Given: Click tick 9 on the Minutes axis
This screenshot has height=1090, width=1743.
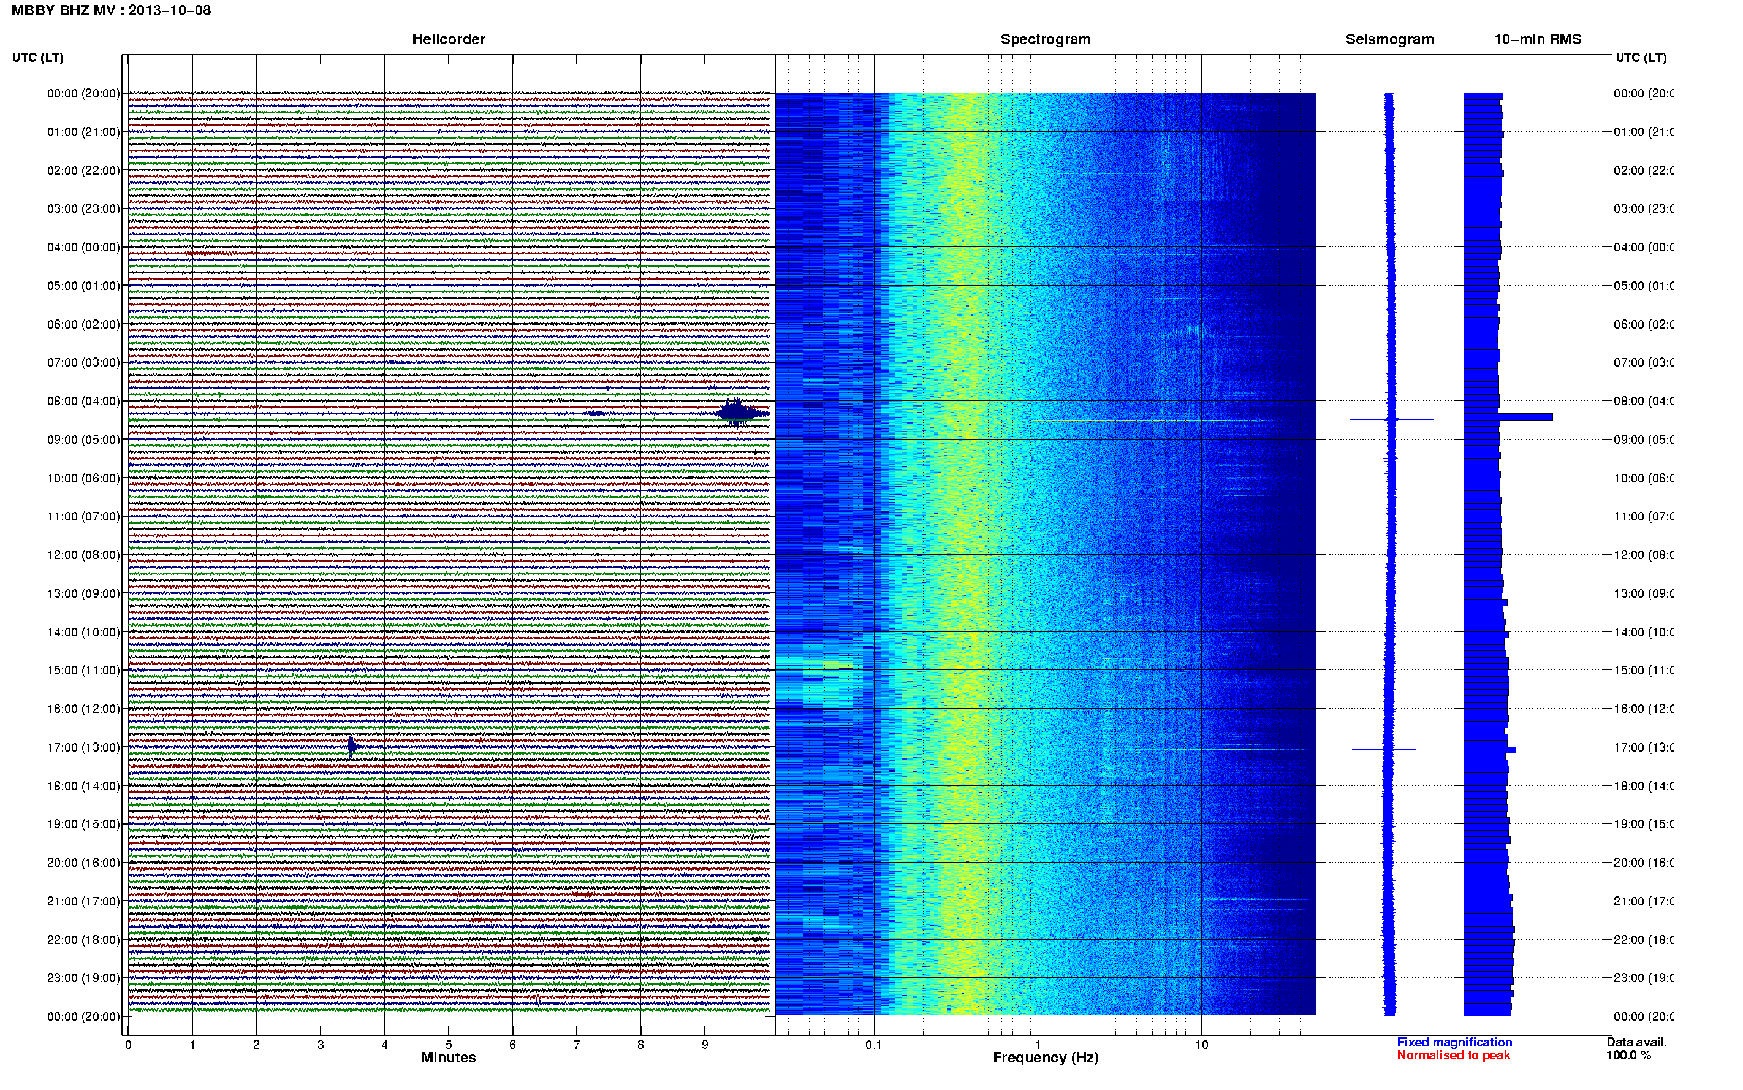Looking at the screenshot, I should tap(705, 1045).
